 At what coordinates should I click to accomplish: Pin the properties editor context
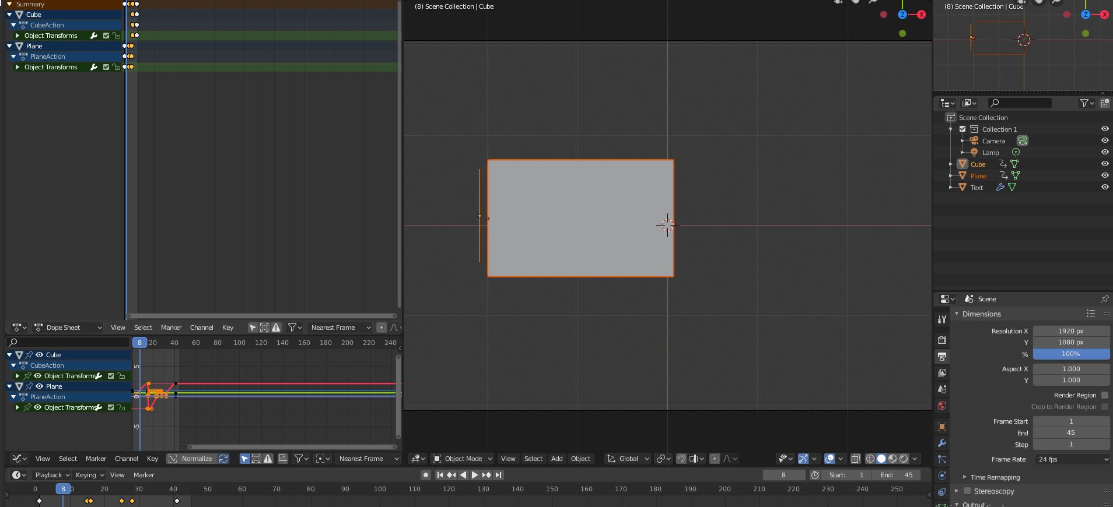point(1104,299)
